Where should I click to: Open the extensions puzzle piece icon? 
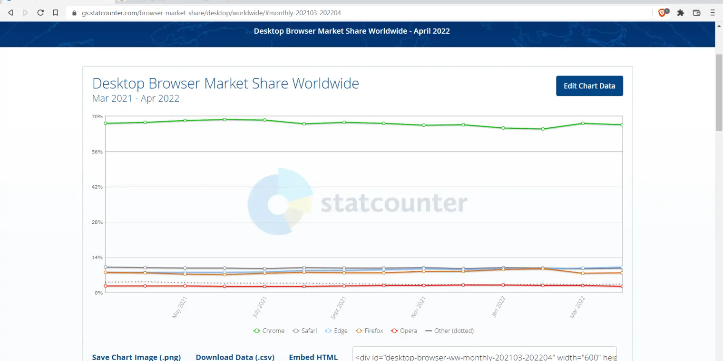tap(681, 13)
